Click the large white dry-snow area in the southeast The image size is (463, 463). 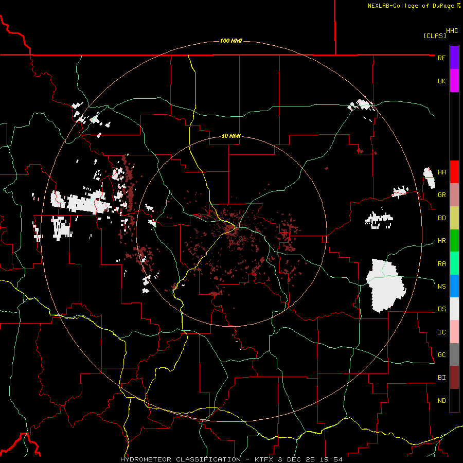(386, 285)
